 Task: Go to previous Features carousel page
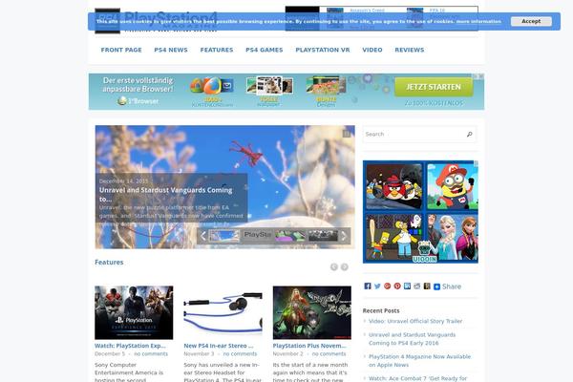[x=333, y=266]
